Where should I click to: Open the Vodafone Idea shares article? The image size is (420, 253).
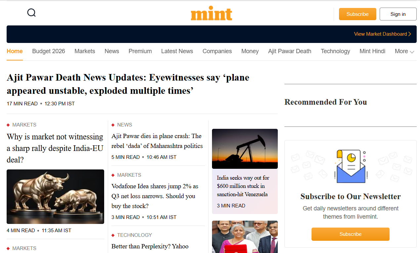[155, 196]
